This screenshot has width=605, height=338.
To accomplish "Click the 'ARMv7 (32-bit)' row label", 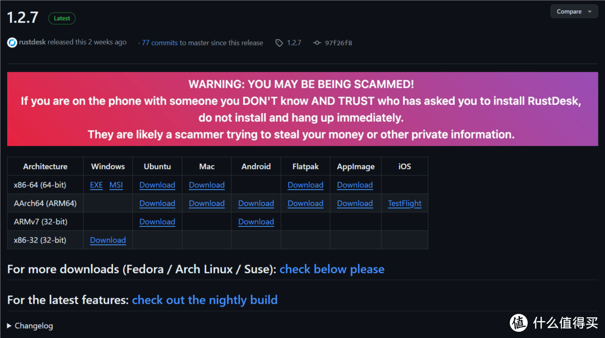I will pyautogui.click(x=40, y=222).
